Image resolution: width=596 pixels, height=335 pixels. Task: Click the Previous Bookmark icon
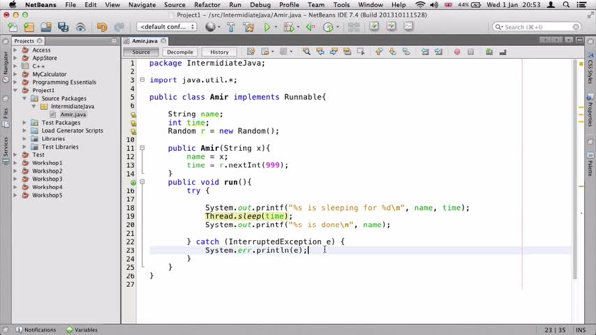point(379,52)
